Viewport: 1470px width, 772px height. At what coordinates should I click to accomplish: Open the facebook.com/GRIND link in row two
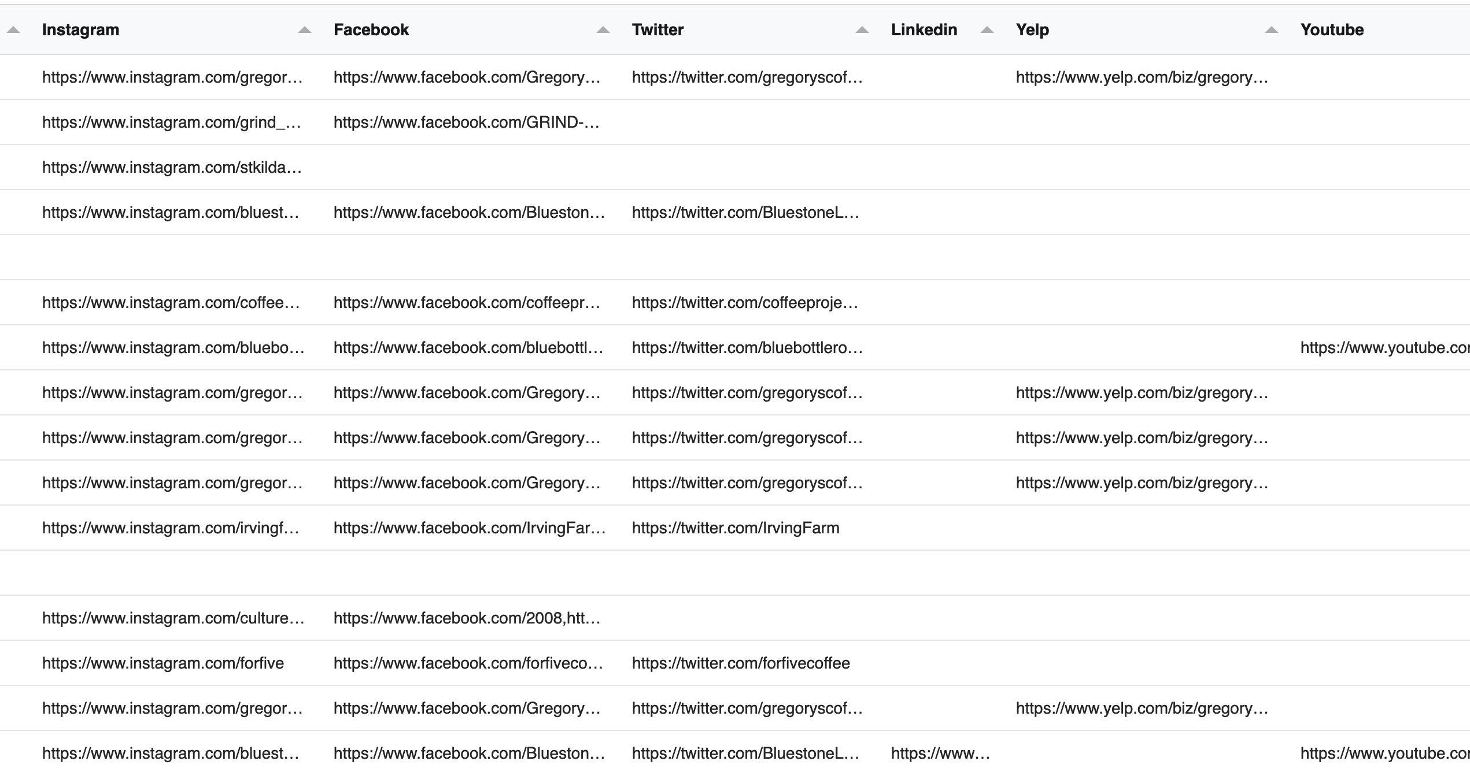(x=467, y=122)
